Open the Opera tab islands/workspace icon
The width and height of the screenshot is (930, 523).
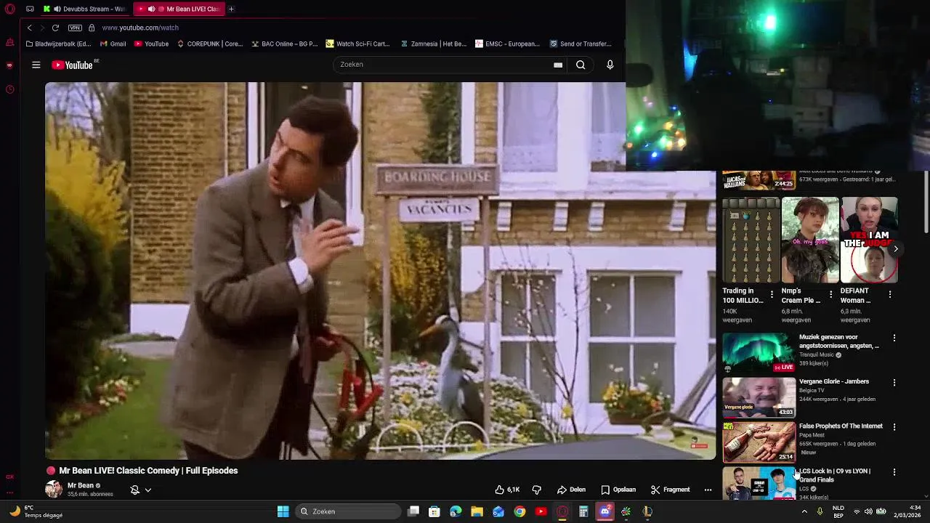tap(30, 9)
